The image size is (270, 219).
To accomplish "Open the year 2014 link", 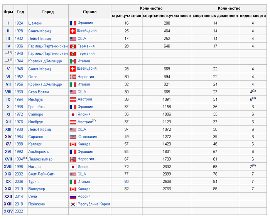I will [x=19, y=197].
